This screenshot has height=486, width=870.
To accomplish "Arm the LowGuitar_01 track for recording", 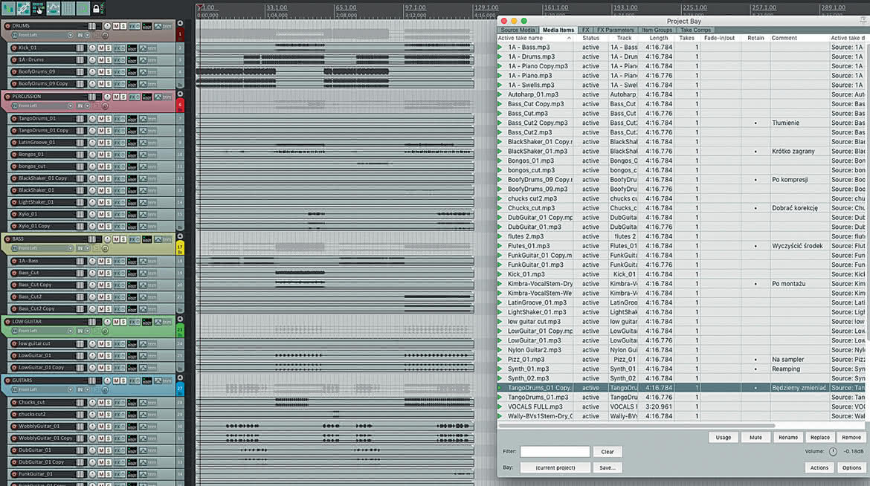I will click(14, 356).
